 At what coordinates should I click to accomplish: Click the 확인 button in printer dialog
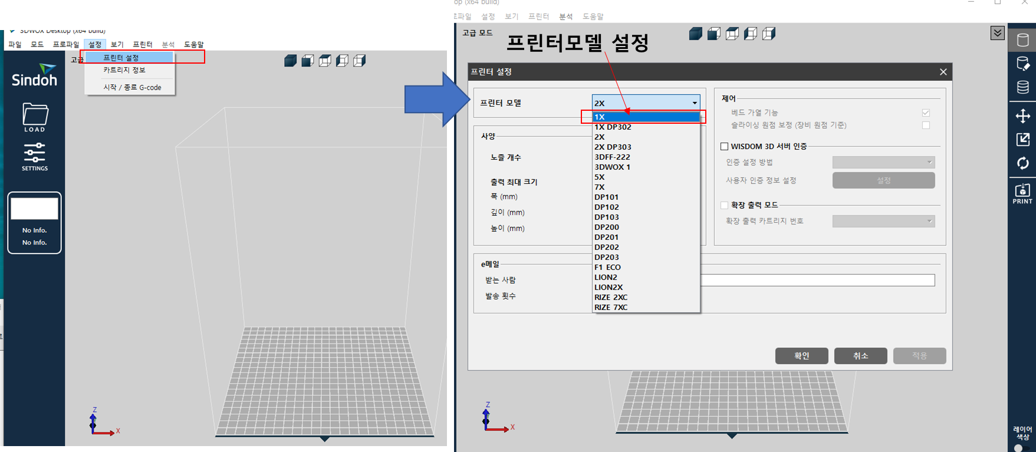(x=801, y=355)
